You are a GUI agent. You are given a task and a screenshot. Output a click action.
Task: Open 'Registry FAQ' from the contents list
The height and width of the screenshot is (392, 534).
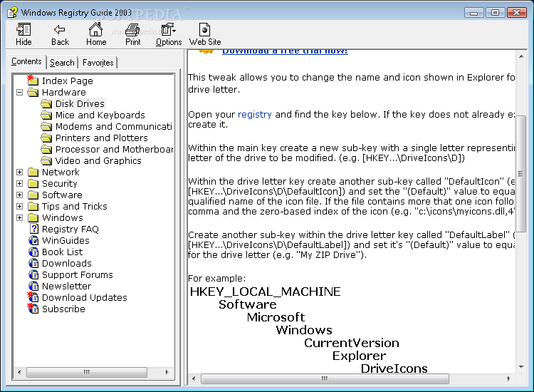pos(70,229)
